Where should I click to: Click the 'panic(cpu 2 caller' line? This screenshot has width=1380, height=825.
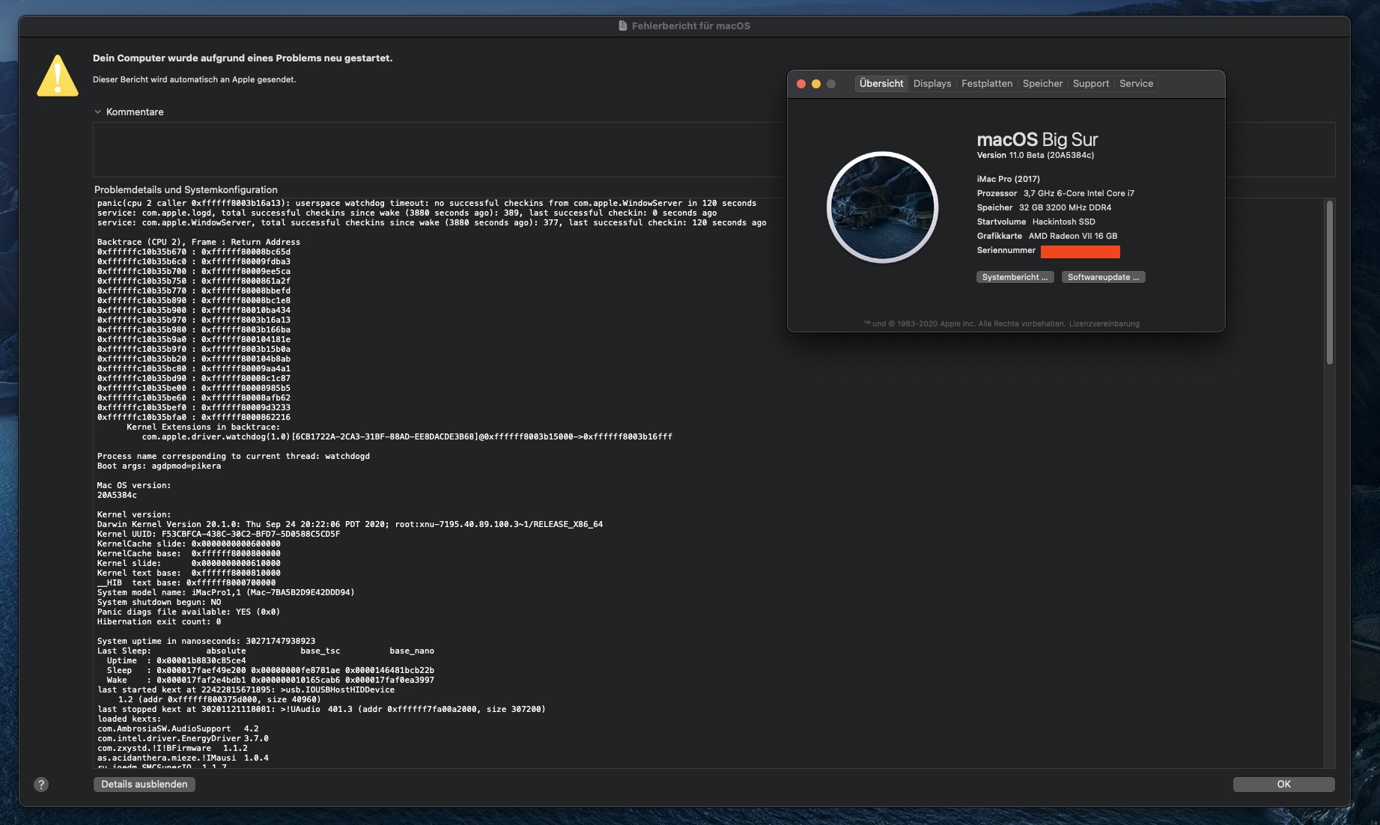click(x=426, y=203)
